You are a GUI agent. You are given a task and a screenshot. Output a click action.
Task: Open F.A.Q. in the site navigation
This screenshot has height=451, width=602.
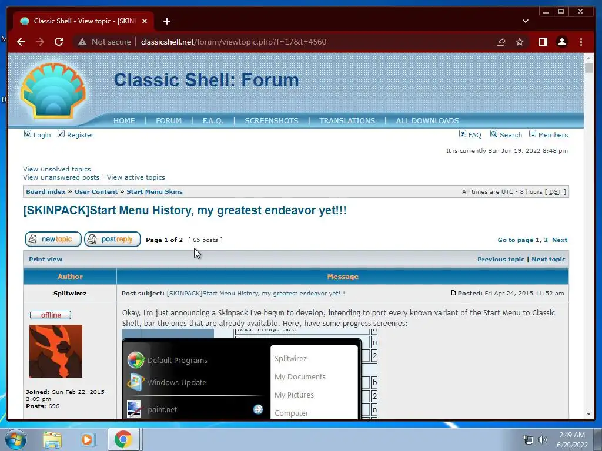213,121
